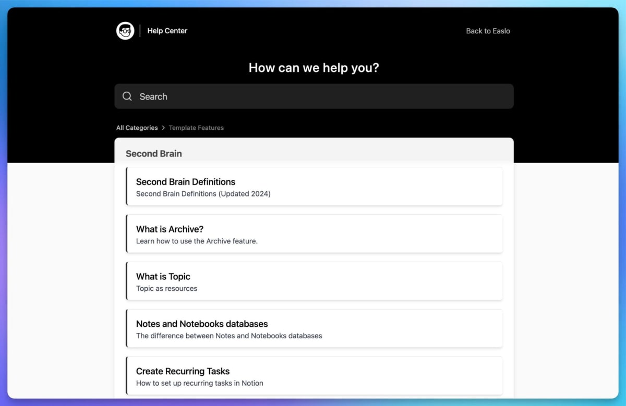Click the Notes vs Notebooks difference description
Viewport: 626px width, 406px height.
[x=229, y=336]
